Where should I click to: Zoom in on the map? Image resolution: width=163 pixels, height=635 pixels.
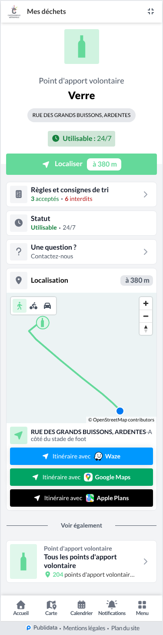(x=146, y=303)
